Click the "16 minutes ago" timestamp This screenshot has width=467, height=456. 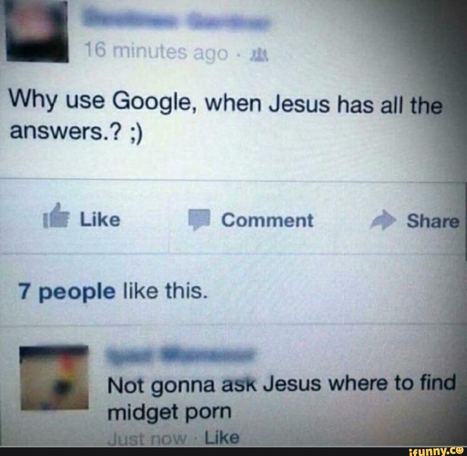click(157, 52)
